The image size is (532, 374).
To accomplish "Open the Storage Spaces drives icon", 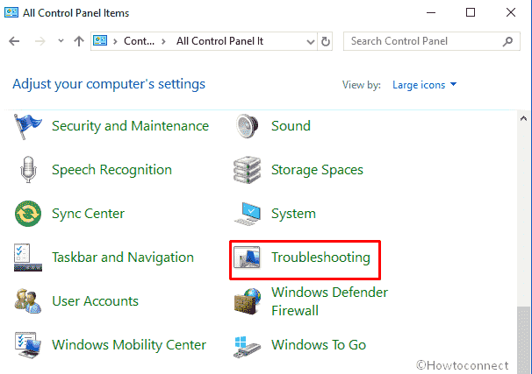I will pyautogui.click(x=248, y=170).
